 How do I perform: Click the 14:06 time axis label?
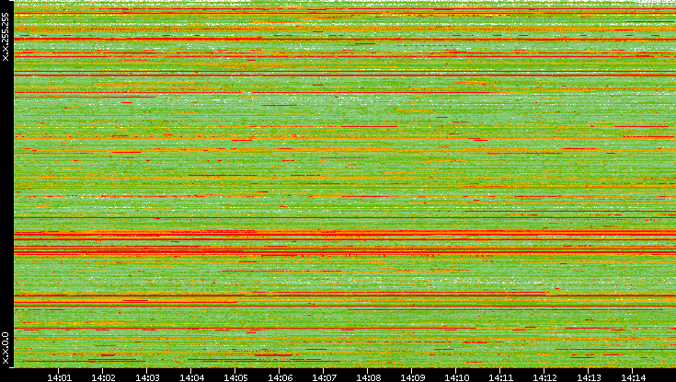point(280,378)
